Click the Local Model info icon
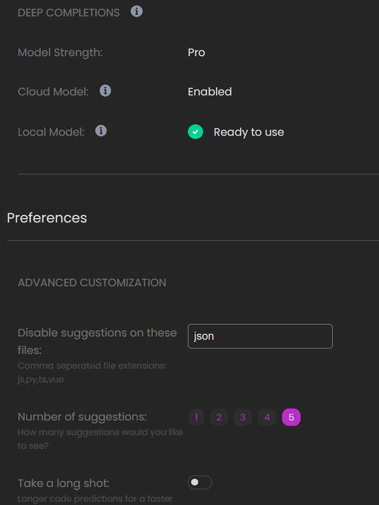Image resolution: width=379 pixels, height=505 pixels. [x=101, y=131]
